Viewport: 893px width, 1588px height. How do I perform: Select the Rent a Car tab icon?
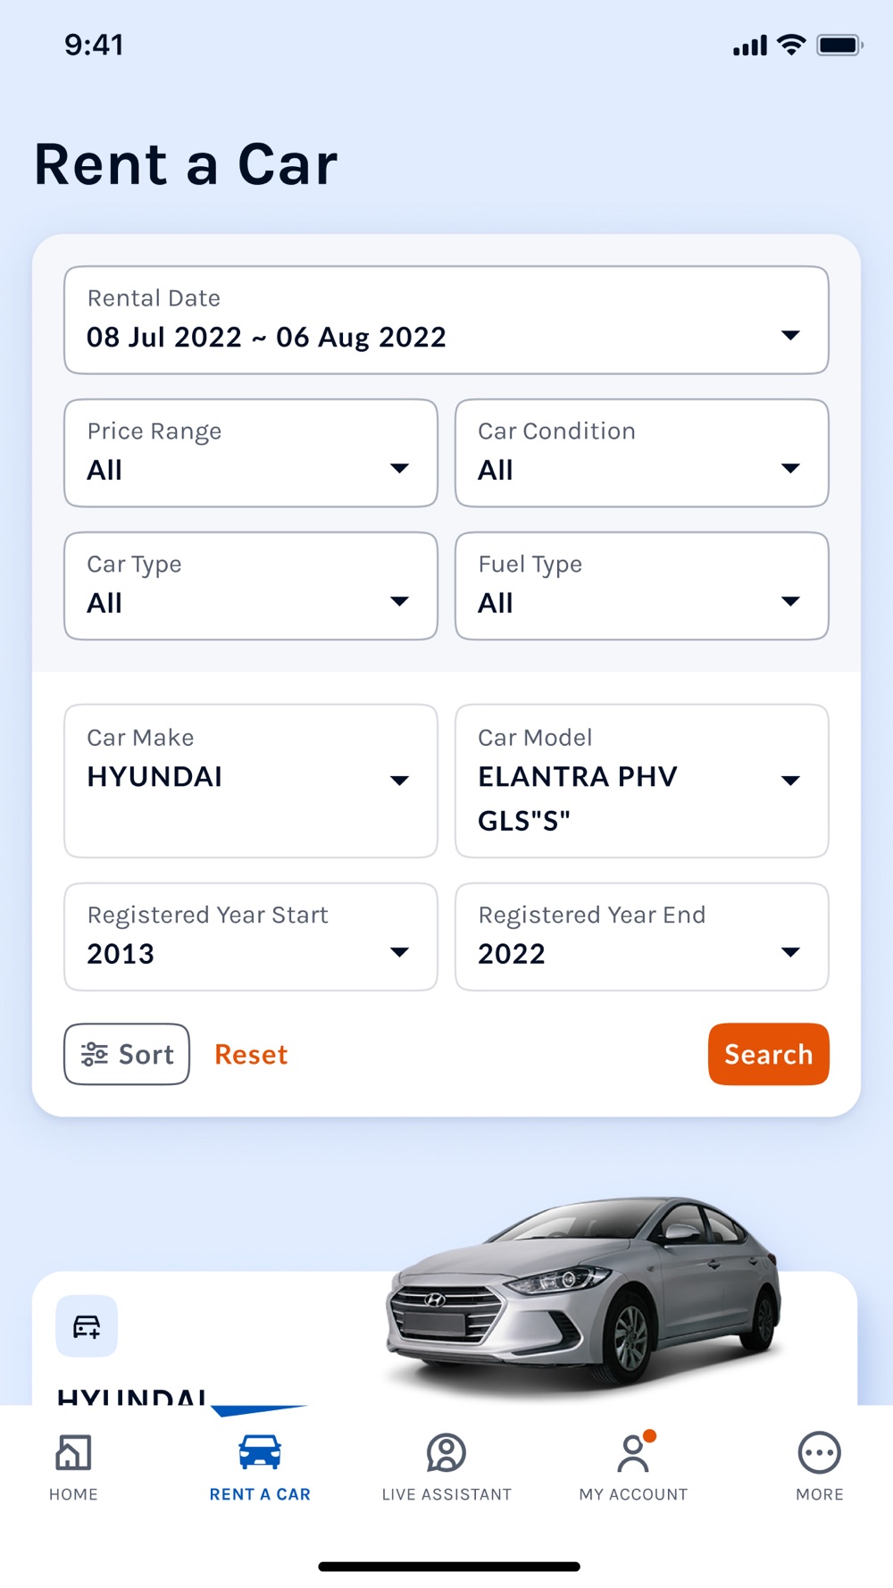pyautogui.click(x=260, y=1452)
